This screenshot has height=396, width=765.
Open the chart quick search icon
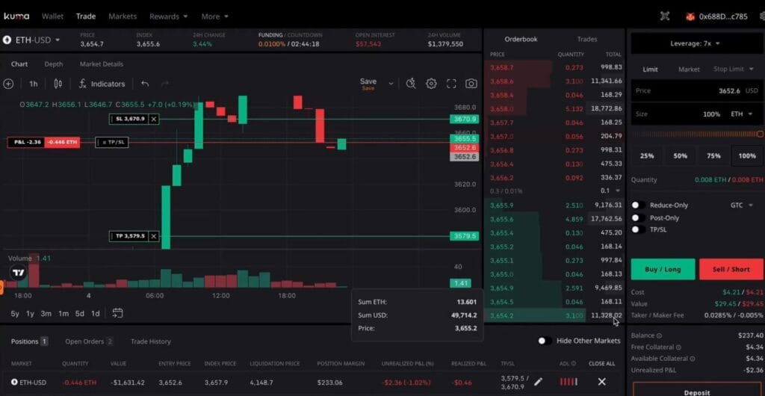(411, 84)
